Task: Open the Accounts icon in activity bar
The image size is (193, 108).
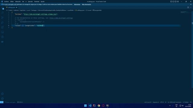Action: 2,94
